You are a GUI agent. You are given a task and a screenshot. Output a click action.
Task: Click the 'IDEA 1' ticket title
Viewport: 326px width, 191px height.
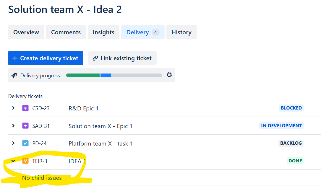tap(77, 161)
